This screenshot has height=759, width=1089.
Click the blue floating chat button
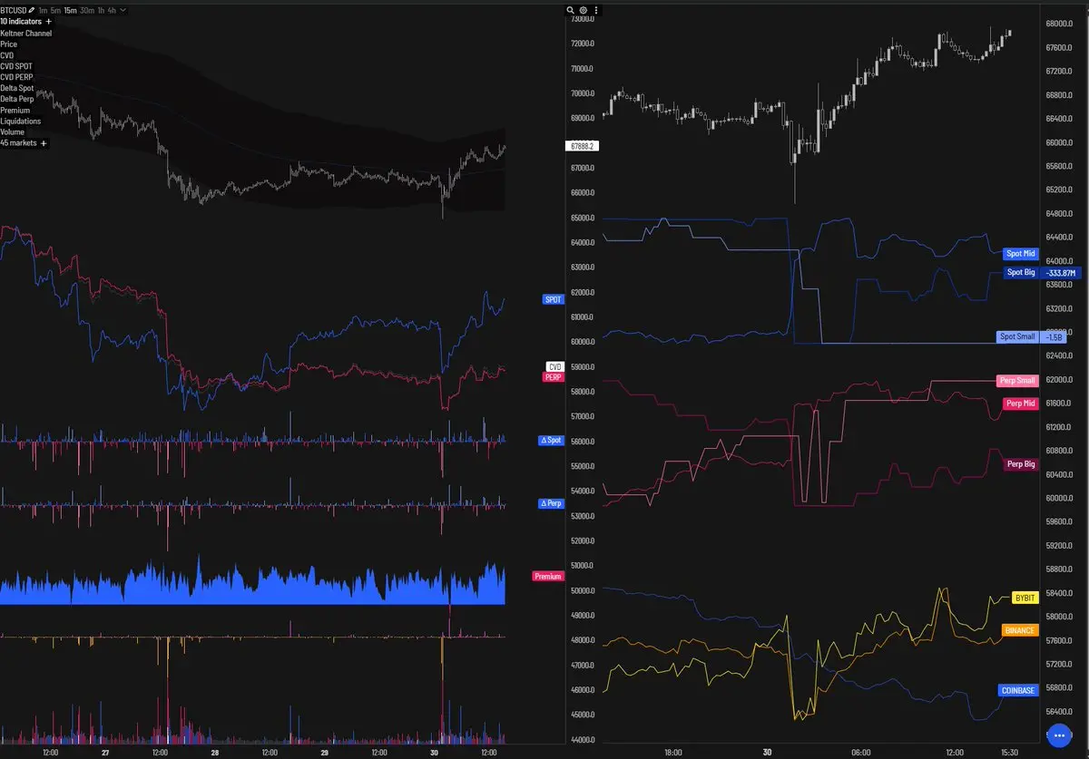(x=1060, y=735)
